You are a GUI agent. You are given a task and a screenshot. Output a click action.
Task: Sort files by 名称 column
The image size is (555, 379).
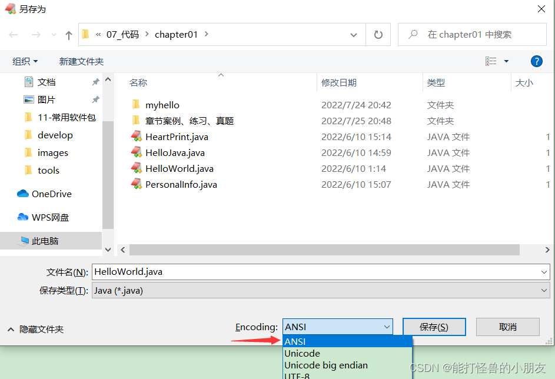click(138, 83)
